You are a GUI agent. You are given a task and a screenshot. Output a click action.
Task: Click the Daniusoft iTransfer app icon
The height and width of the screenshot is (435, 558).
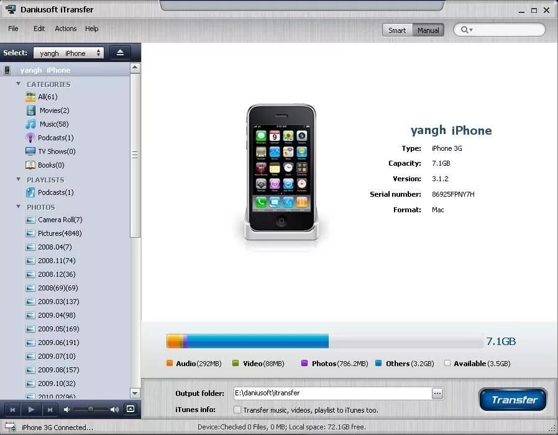(11, 9)
